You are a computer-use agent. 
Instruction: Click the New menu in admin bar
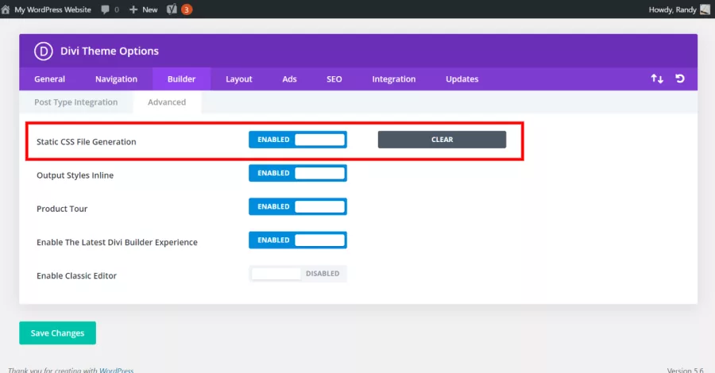[150, 10]
